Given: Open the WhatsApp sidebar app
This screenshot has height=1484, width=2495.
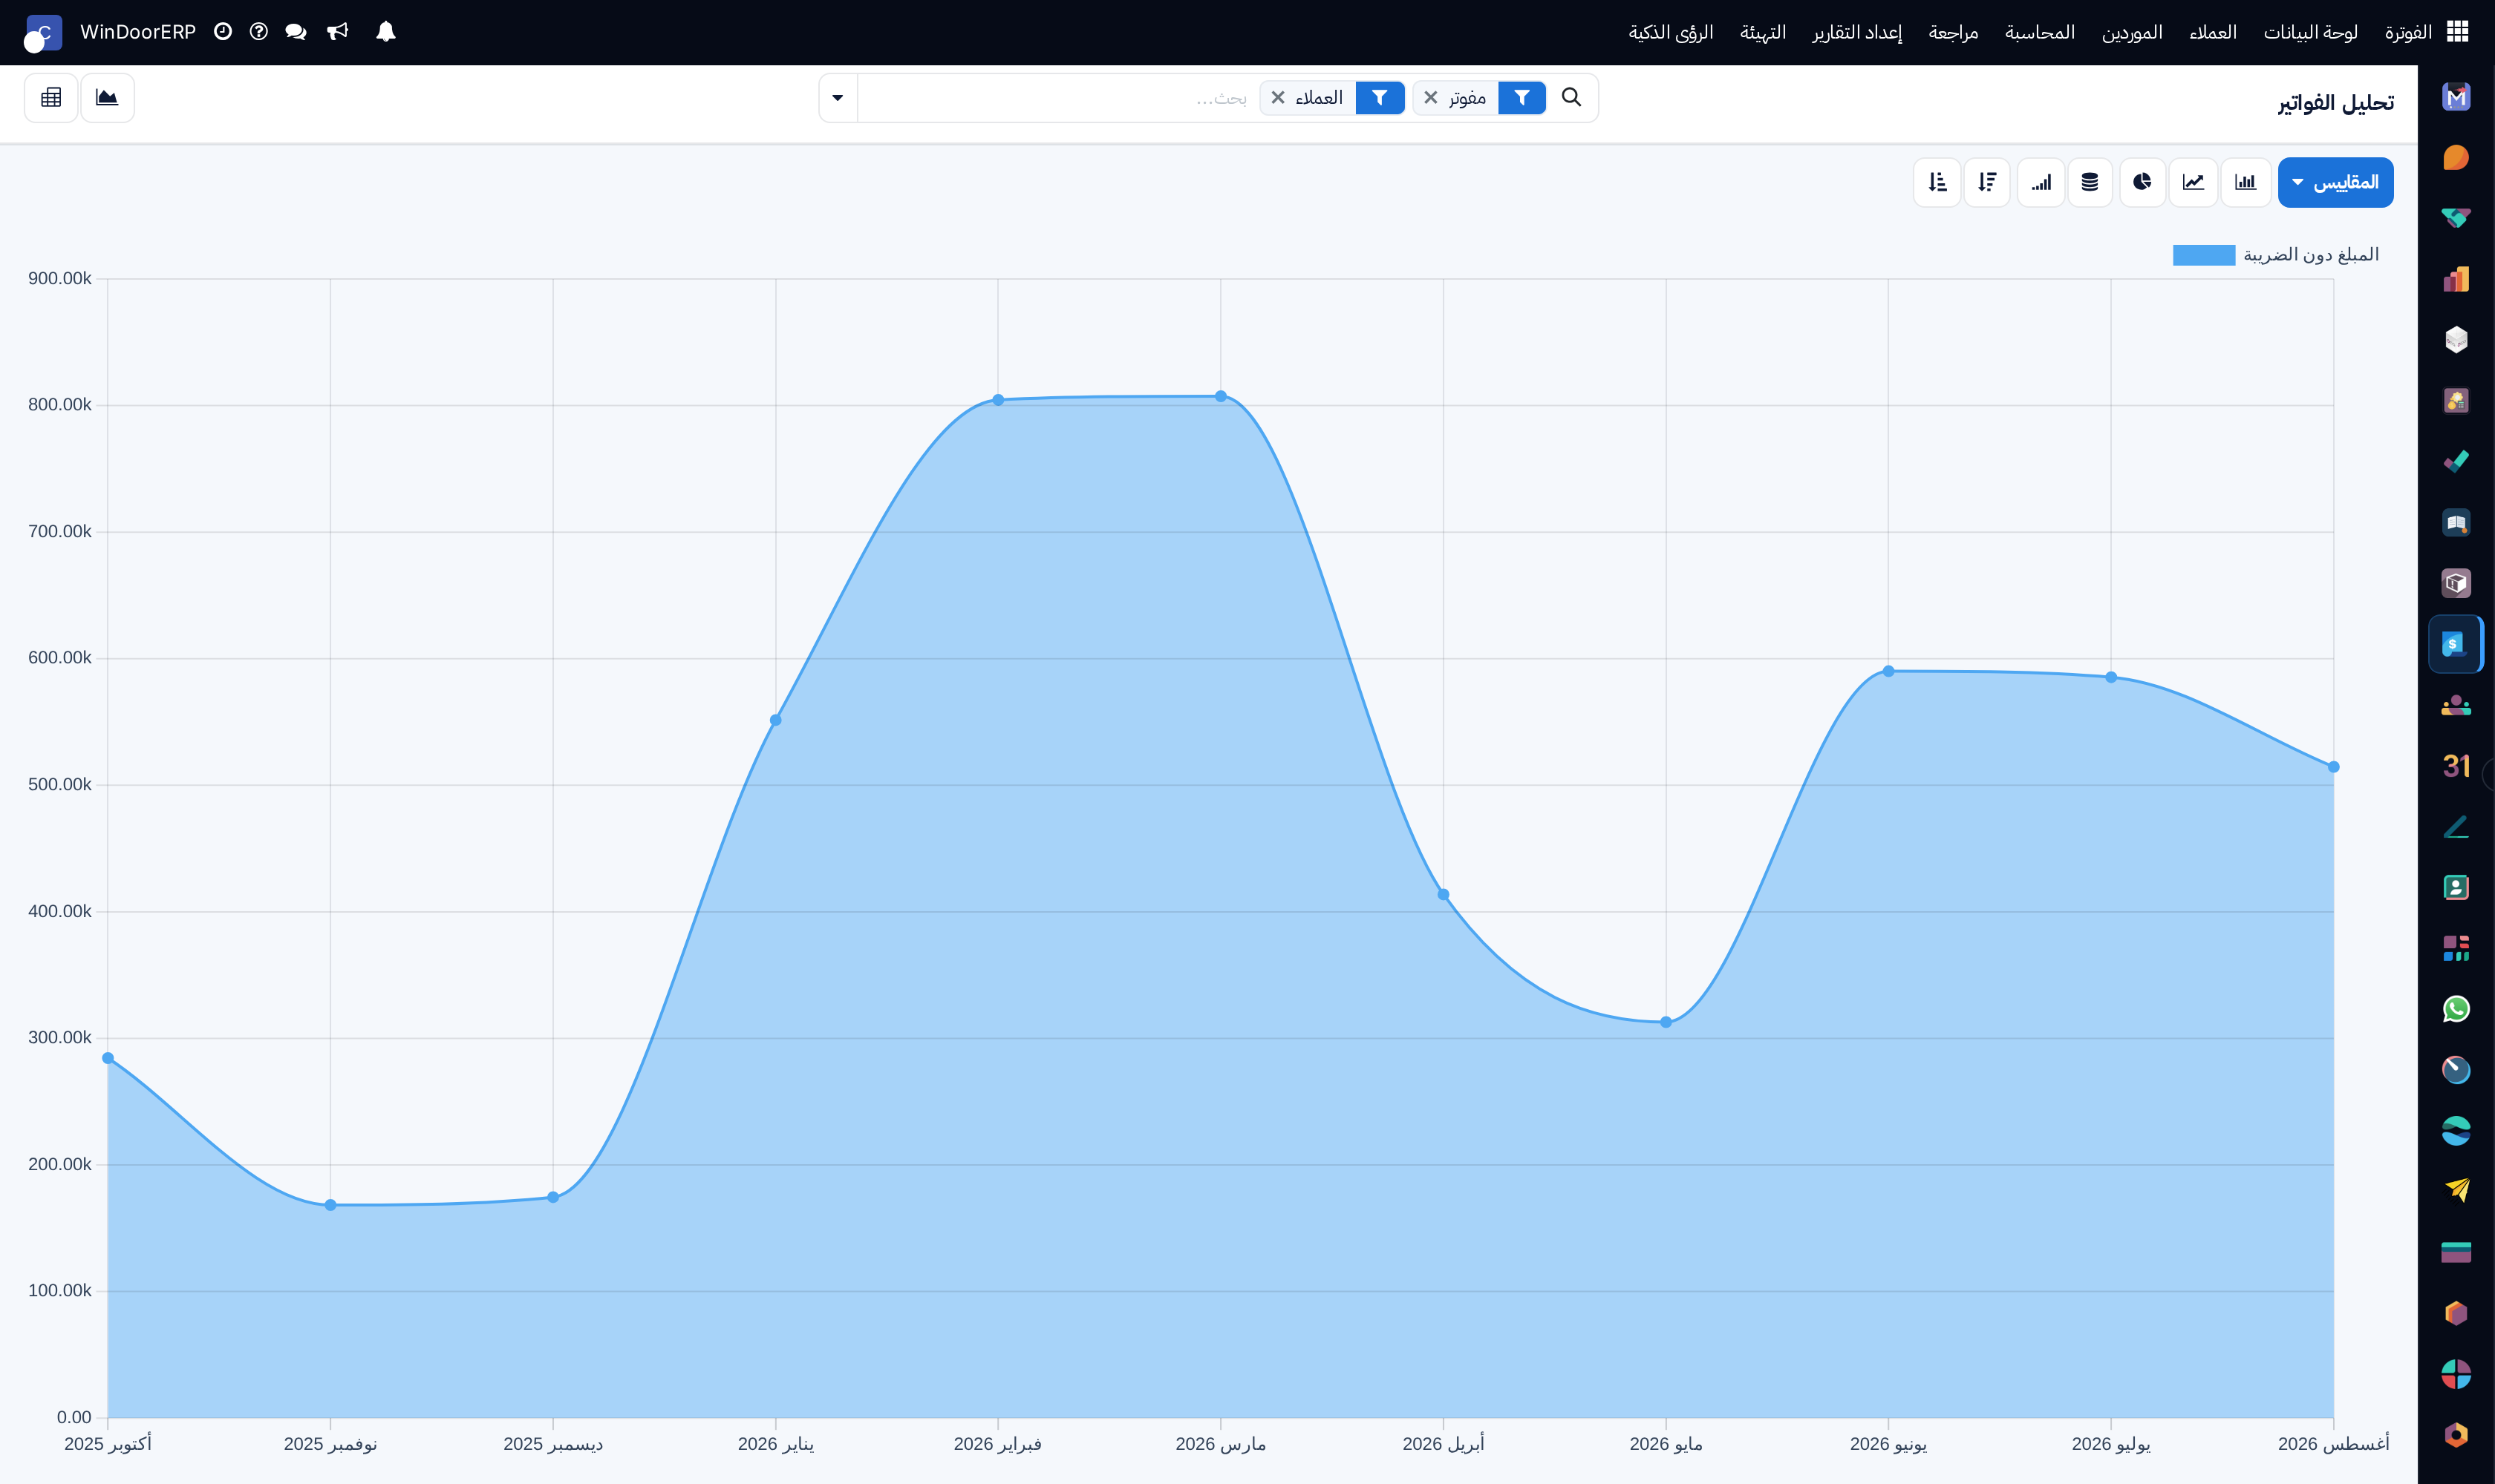Looking at the screenshot, I should coord(2456,1009).
